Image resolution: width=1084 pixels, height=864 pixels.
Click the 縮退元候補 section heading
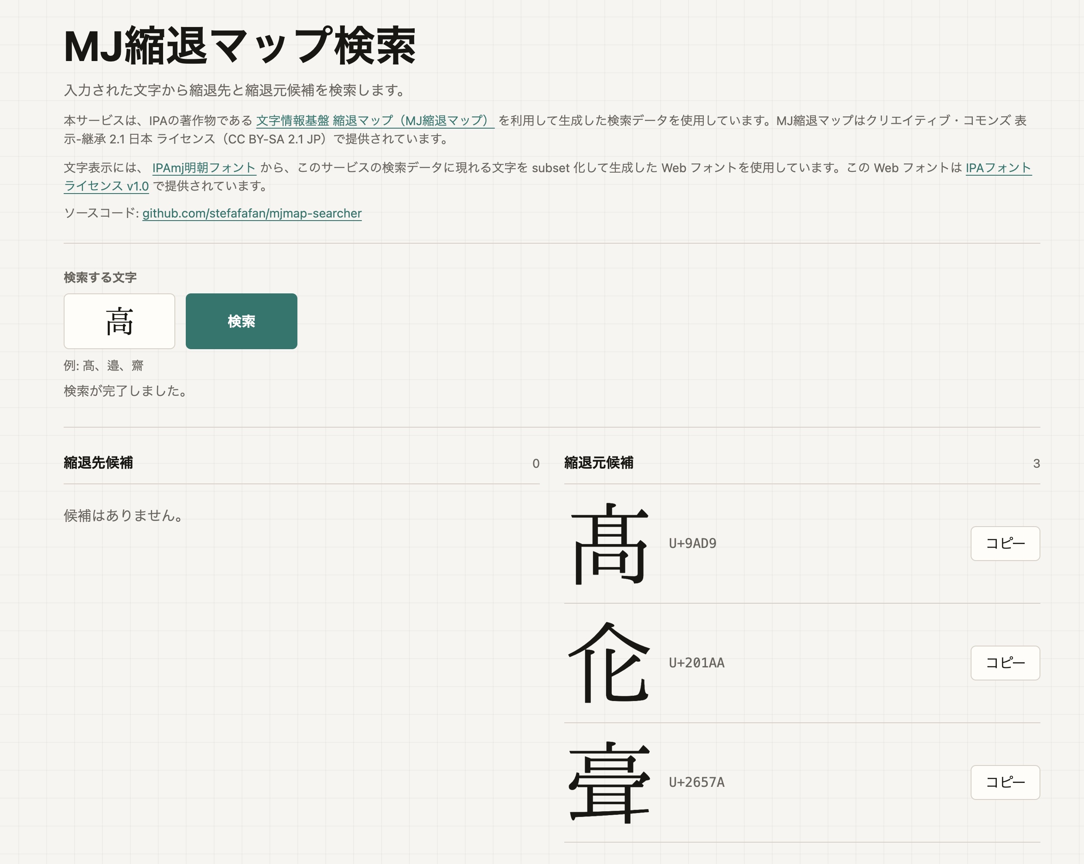tap(599, 463)
